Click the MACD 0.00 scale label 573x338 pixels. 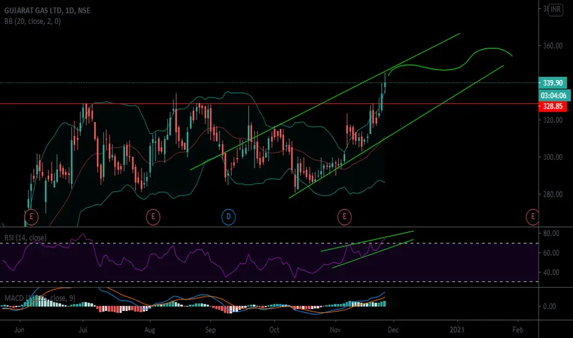point(549,307)
